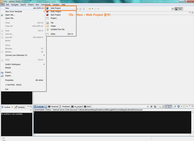Open the Navigate menu

click(x=15, y=5)
